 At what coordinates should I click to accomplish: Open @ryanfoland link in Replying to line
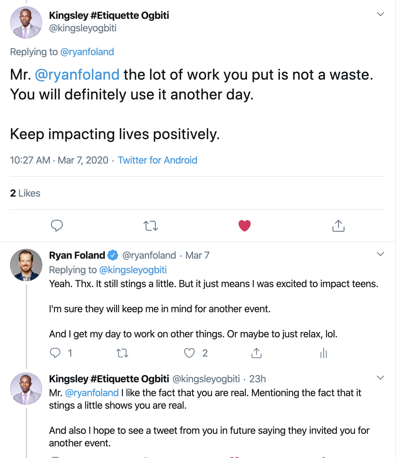(x=87, y=52)
